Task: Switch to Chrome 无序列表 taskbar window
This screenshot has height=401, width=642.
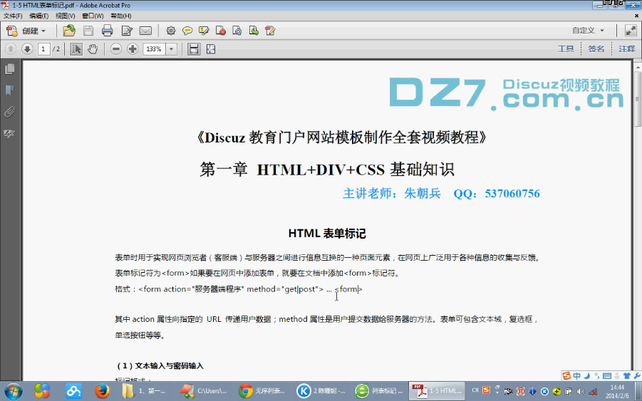Action: click(x=262, y=391)
